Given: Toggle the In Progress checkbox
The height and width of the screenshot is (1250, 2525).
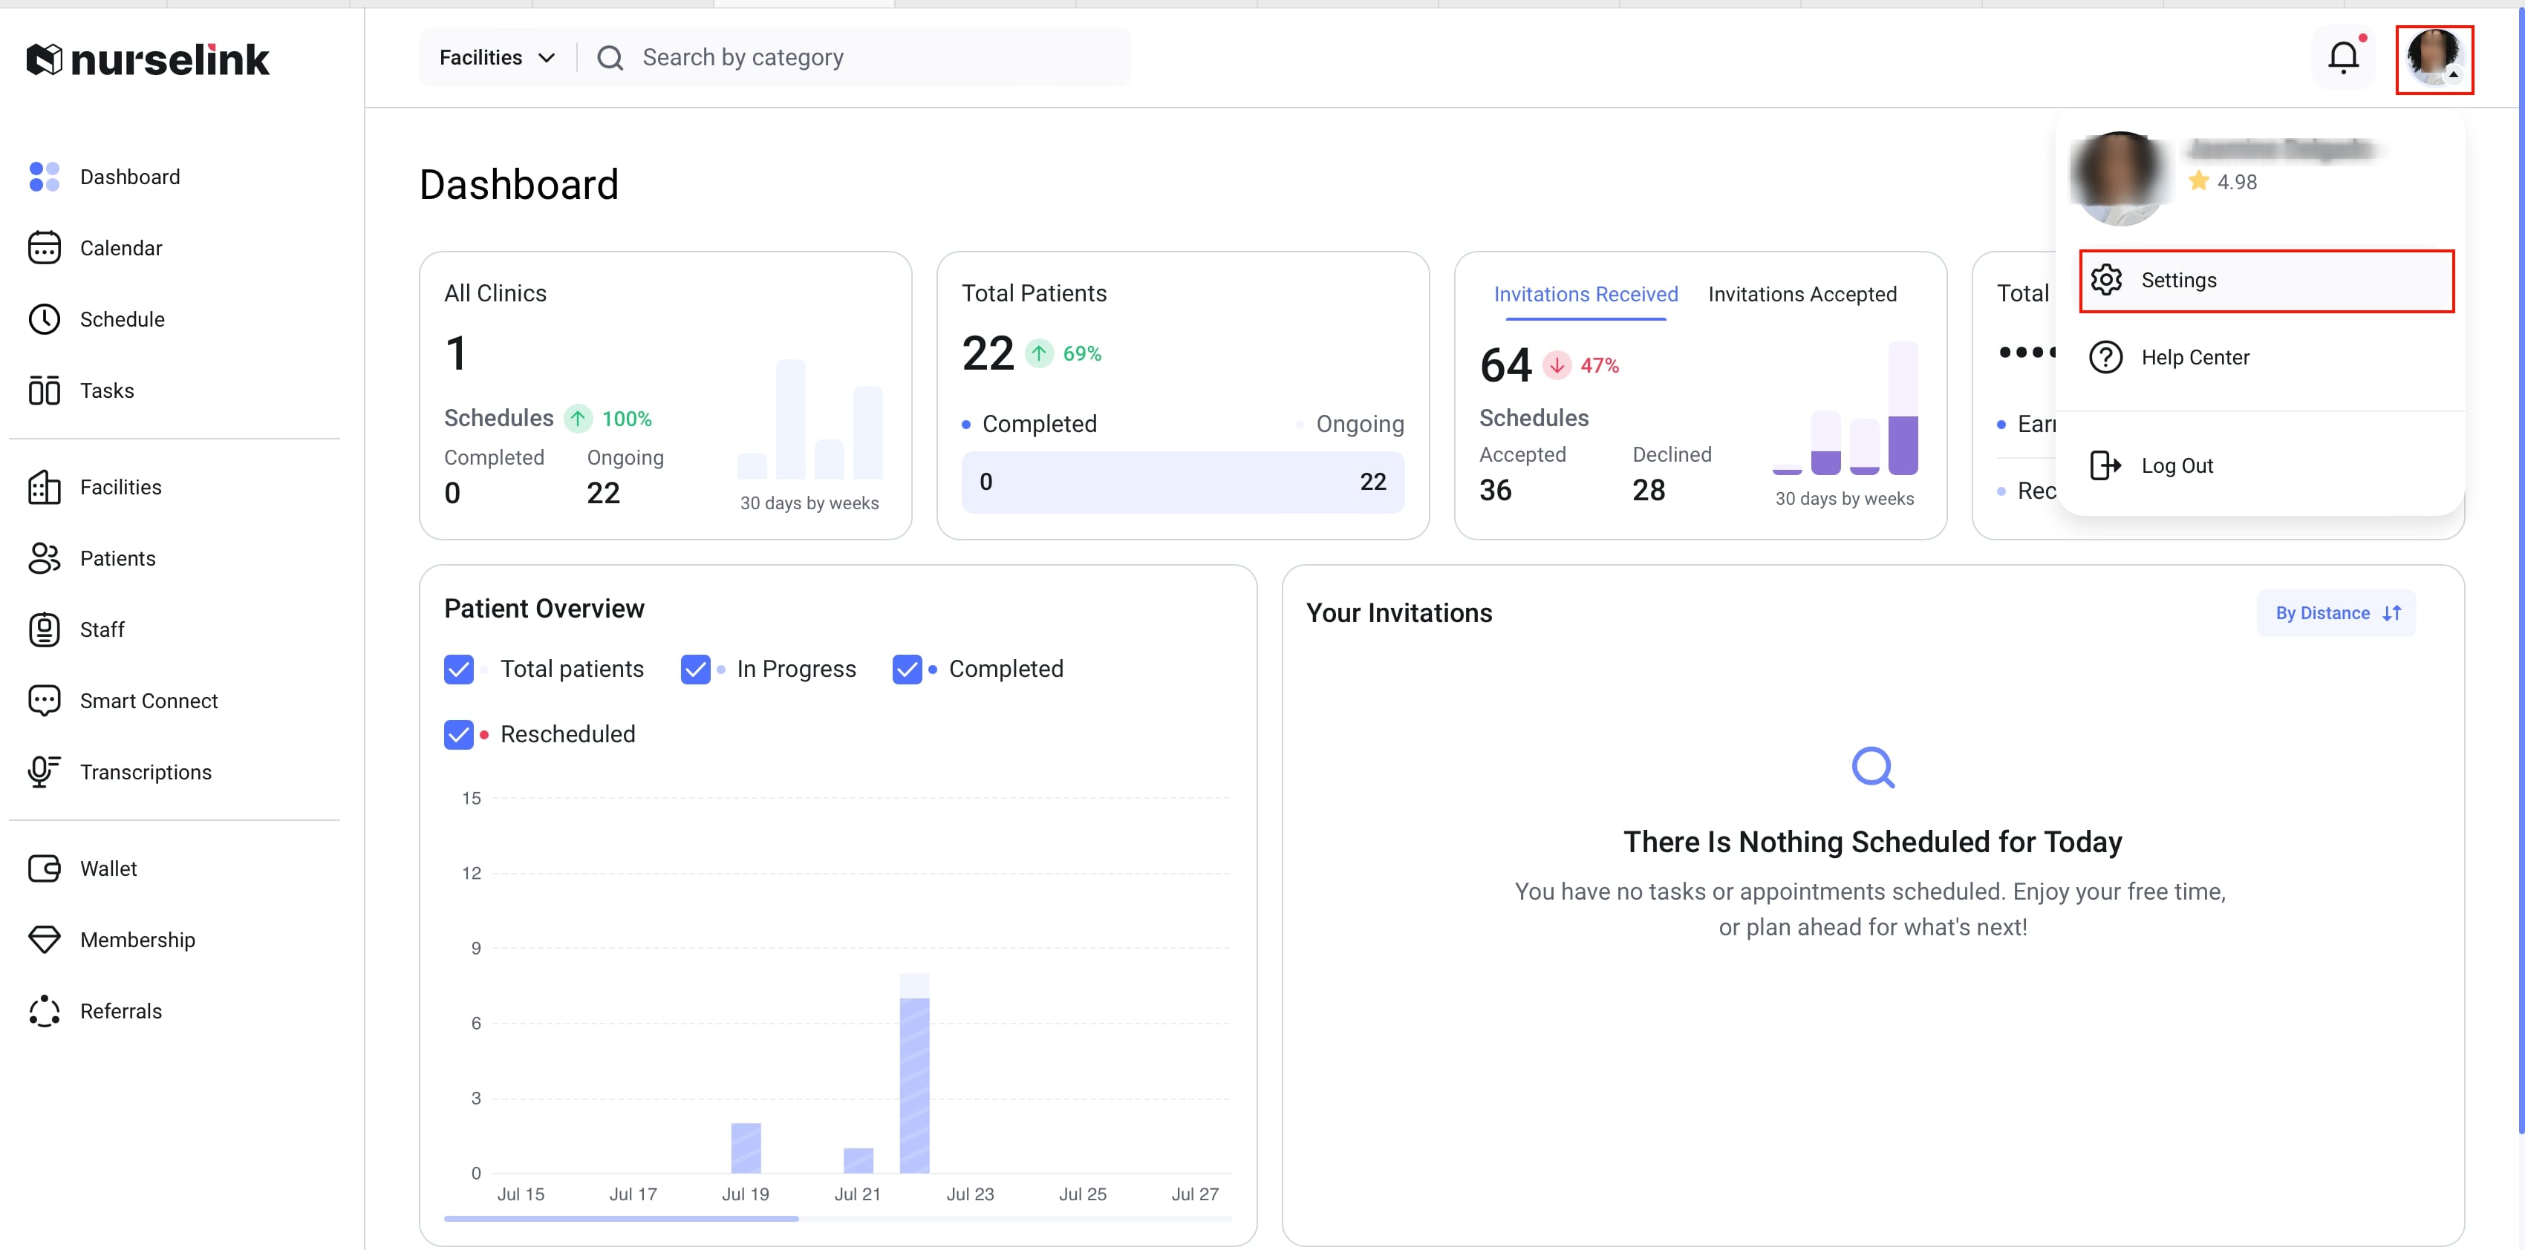Looking at the screenshot, I should (695, 669).
